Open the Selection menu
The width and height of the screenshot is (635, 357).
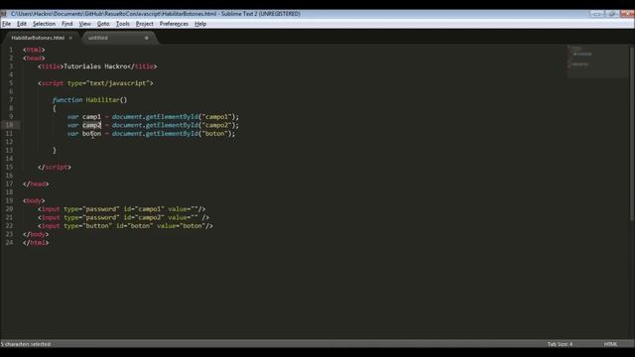pos(44,24)
